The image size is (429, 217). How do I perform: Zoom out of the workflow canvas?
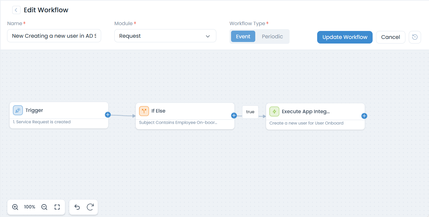(x=44, y=207)
